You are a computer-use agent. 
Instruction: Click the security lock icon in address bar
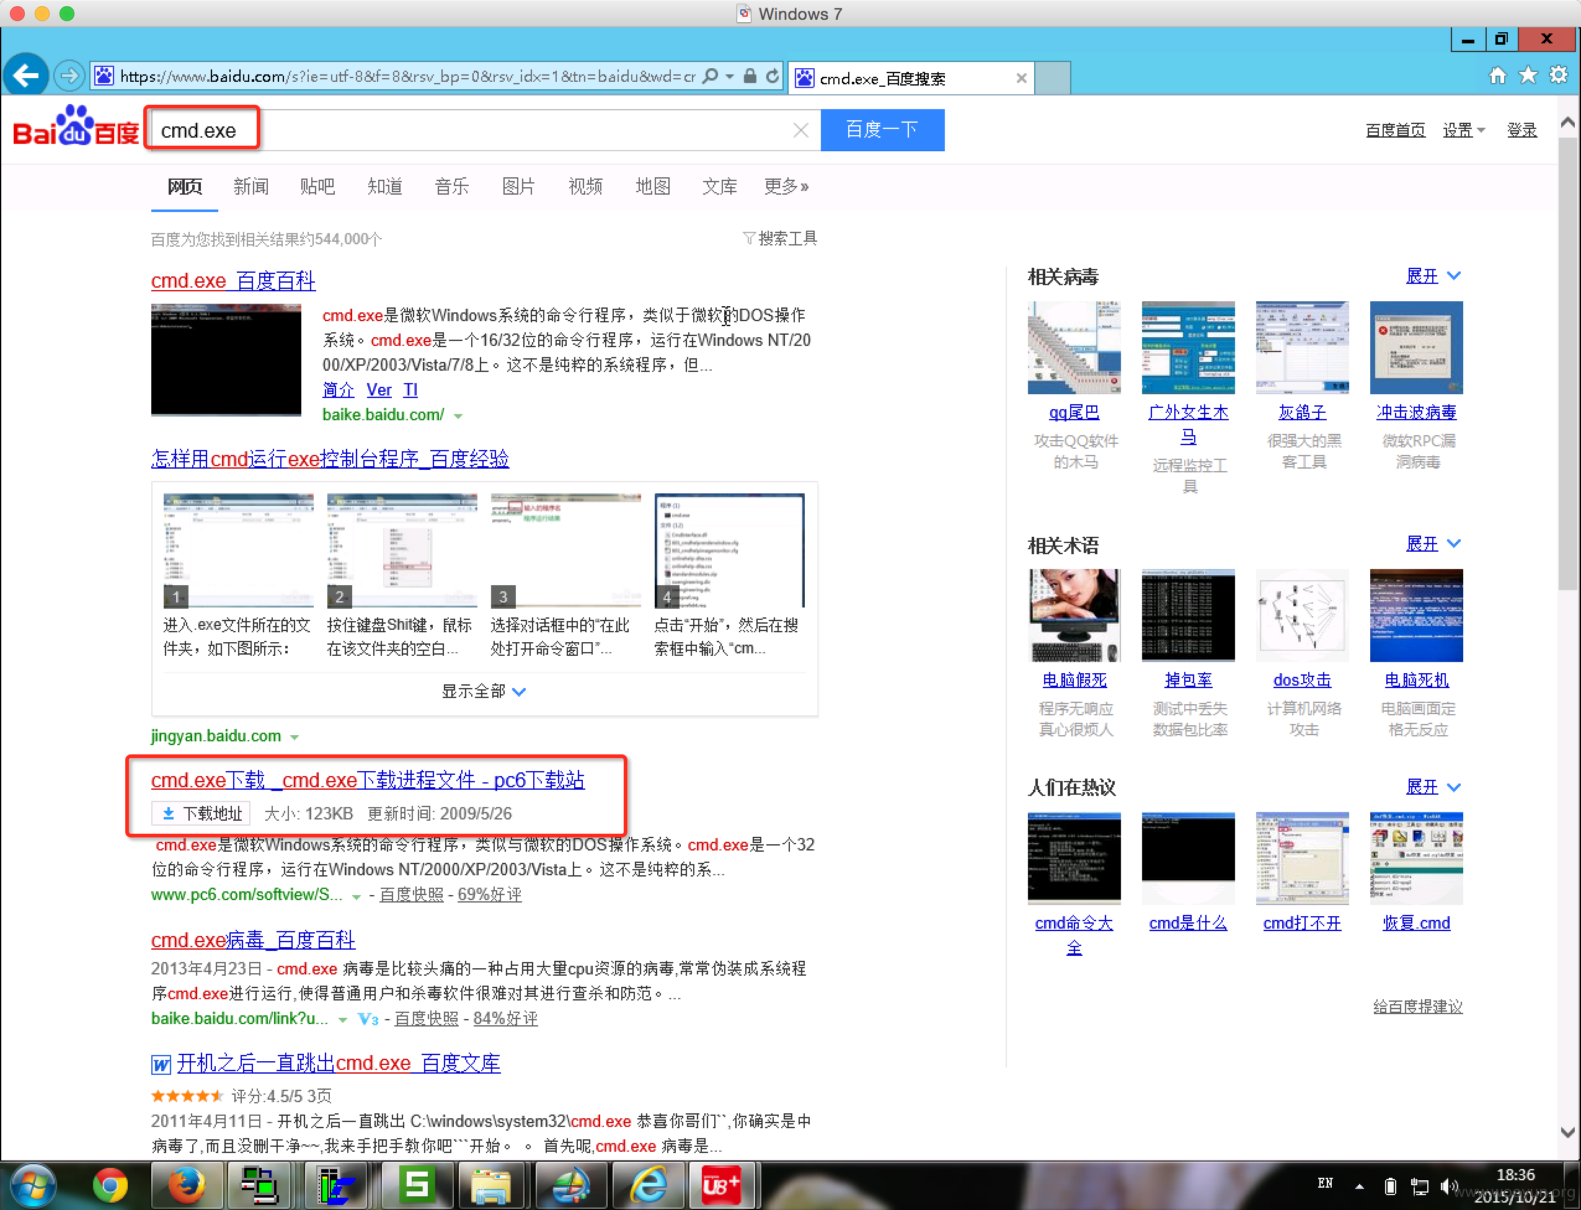click(x=750, y=76)
